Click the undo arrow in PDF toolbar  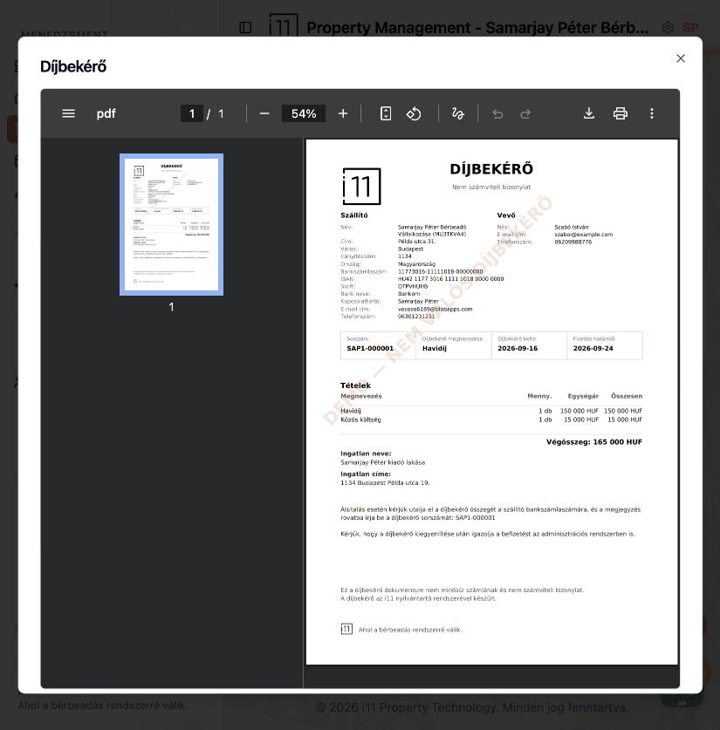(497, 113)
